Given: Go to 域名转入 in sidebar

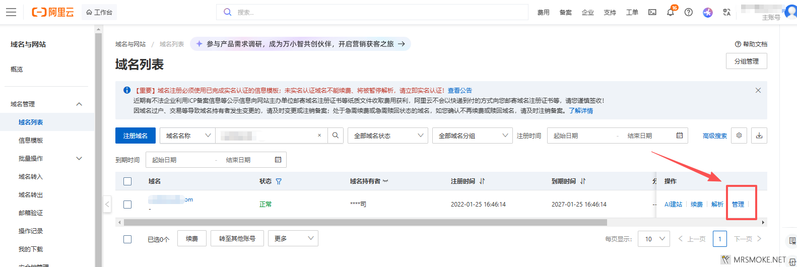Looking at the screenshot, I should 31,177.
